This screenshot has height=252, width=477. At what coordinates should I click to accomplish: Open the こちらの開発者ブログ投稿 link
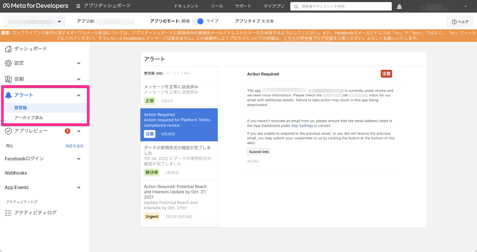tap(308, 38)
